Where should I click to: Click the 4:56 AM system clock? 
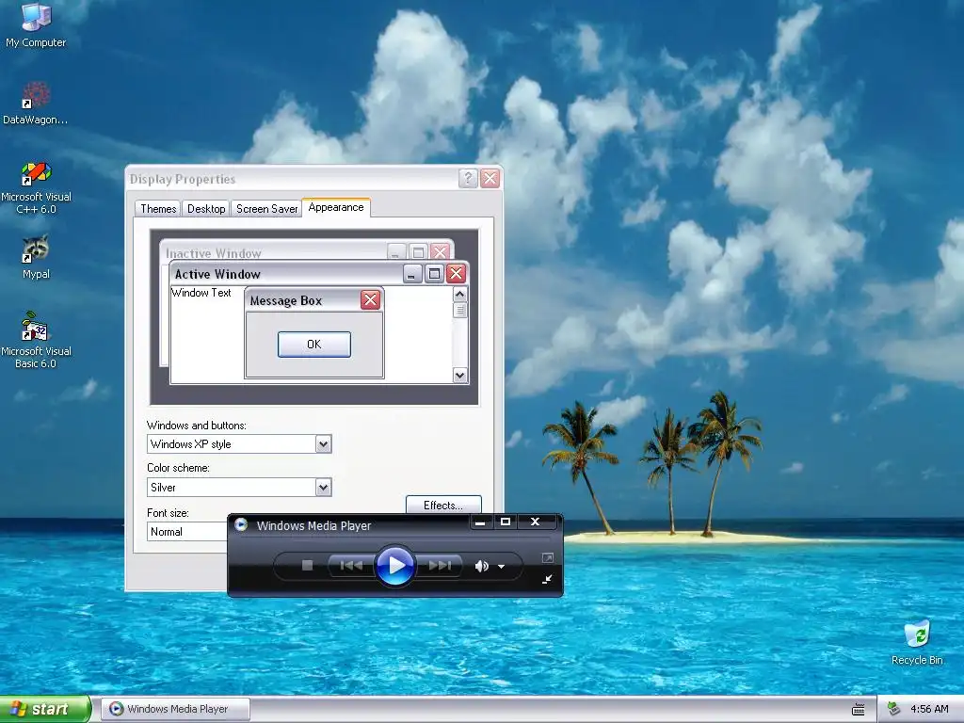pos(929,709)
